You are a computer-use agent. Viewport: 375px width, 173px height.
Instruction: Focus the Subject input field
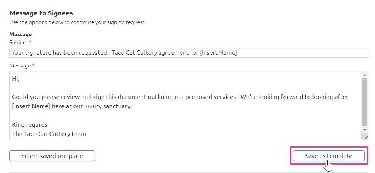click(x=189, y=53)
